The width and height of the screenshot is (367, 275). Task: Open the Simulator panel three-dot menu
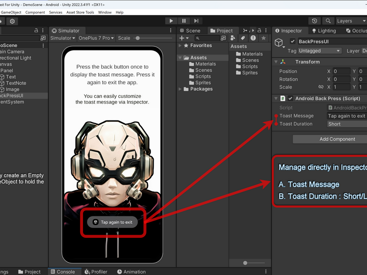171,30
